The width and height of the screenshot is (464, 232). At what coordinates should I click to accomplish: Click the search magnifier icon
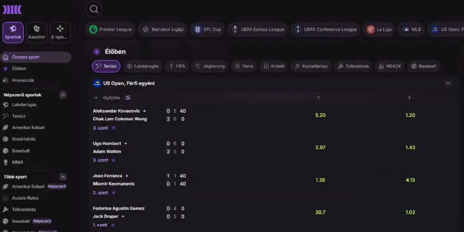pyautogui.click(x=94, y=9)
